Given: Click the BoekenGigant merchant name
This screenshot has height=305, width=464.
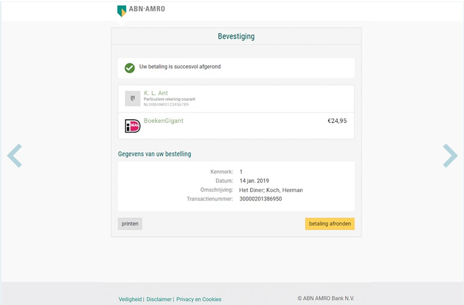Looking at the screenshot, I should (x=164, y=121).
